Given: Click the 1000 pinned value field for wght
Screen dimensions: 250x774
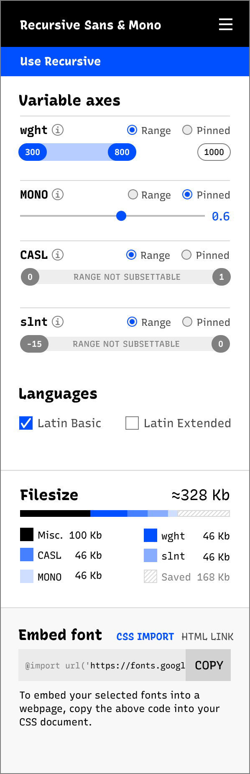Looking at the screenshot, I should click(x=214, y=152).
